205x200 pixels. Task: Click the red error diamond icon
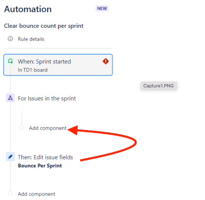pyautogui.click(x=106, y=61)
